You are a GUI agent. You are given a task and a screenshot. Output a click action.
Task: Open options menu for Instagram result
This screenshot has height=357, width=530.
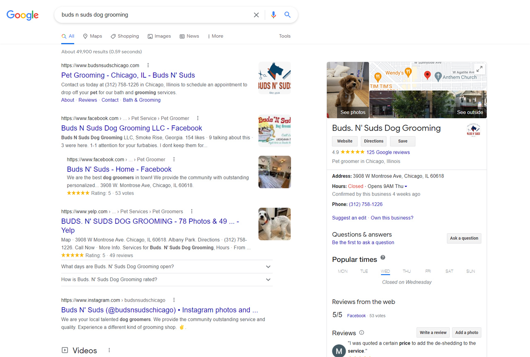pos(174,300)
